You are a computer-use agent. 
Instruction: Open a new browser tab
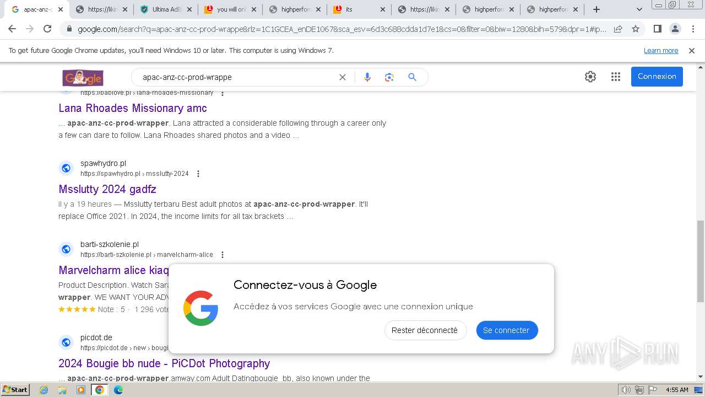(x=596, y=9)
